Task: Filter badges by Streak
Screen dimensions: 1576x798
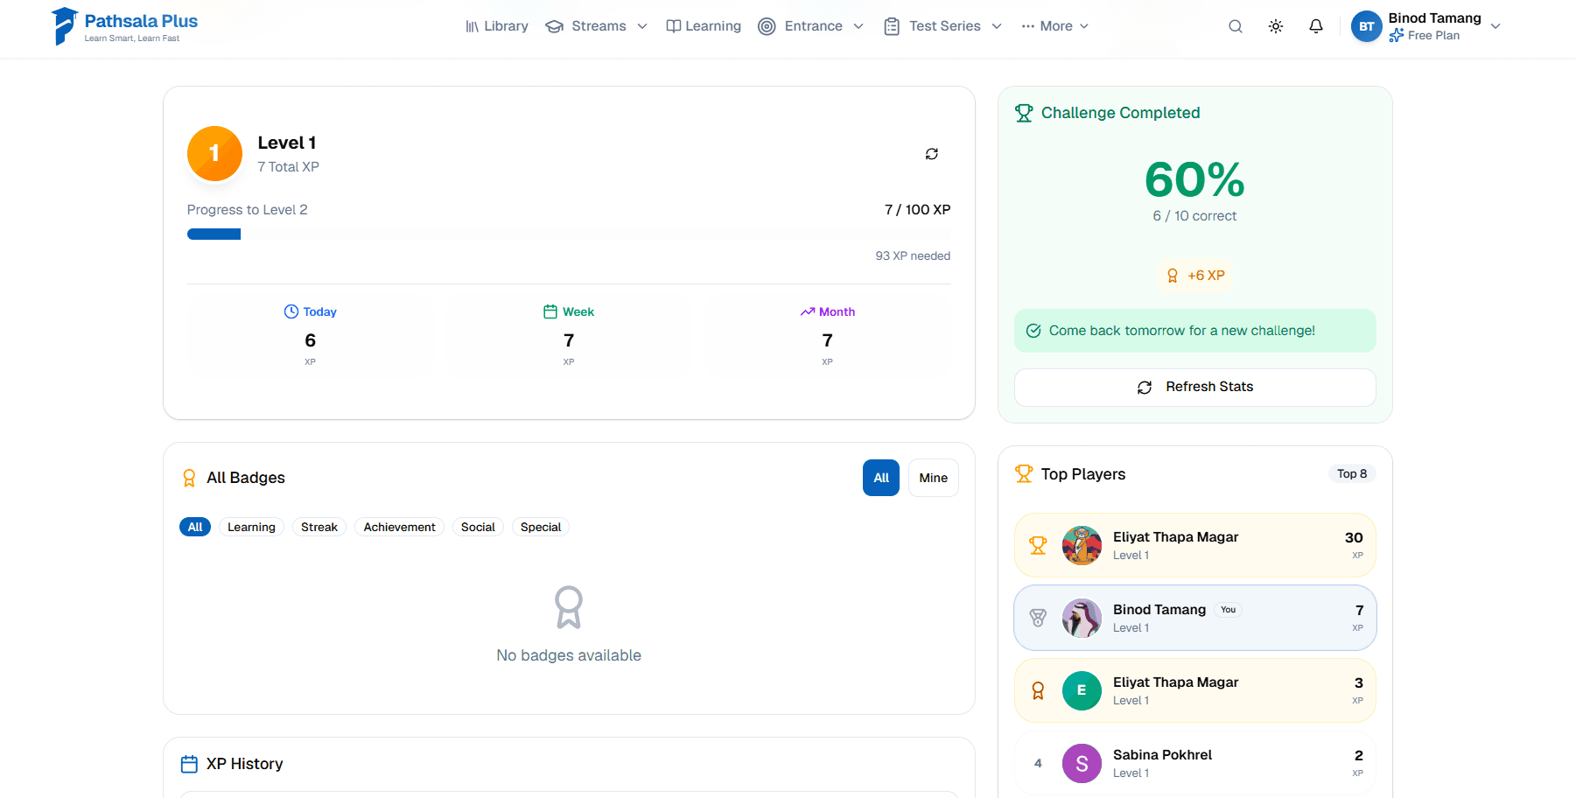Action: pos(319,527)
